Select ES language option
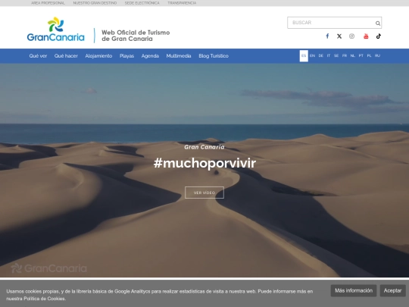Screen dimensions: 409x307 coord(304,56)
